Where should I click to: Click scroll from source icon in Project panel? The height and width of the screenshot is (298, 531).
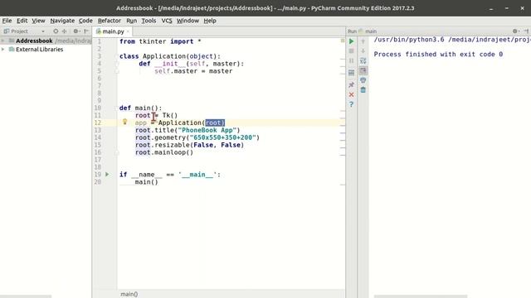[x=56, y=31]
